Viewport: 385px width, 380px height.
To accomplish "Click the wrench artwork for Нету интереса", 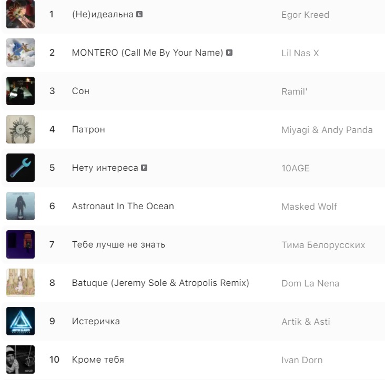I will pyautogui.click(x=21, y=168).
